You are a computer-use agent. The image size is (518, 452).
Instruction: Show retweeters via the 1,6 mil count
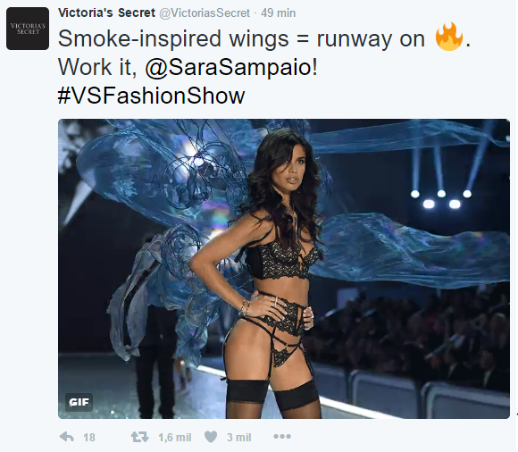[175, 438]
